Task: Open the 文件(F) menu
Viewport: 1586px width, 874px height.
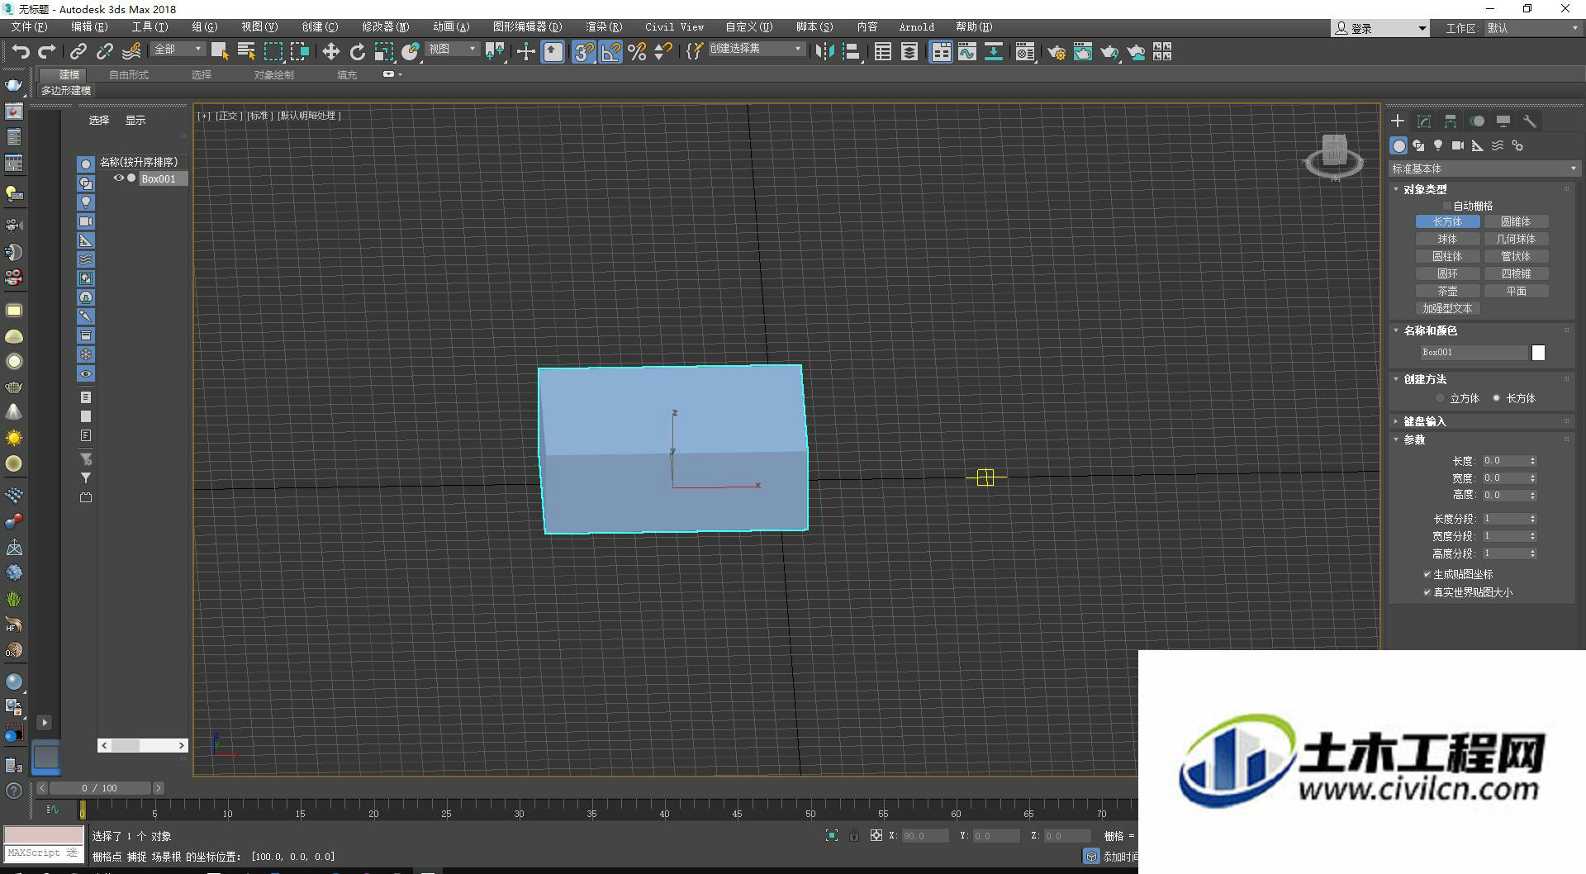Action: pos(29,27)
